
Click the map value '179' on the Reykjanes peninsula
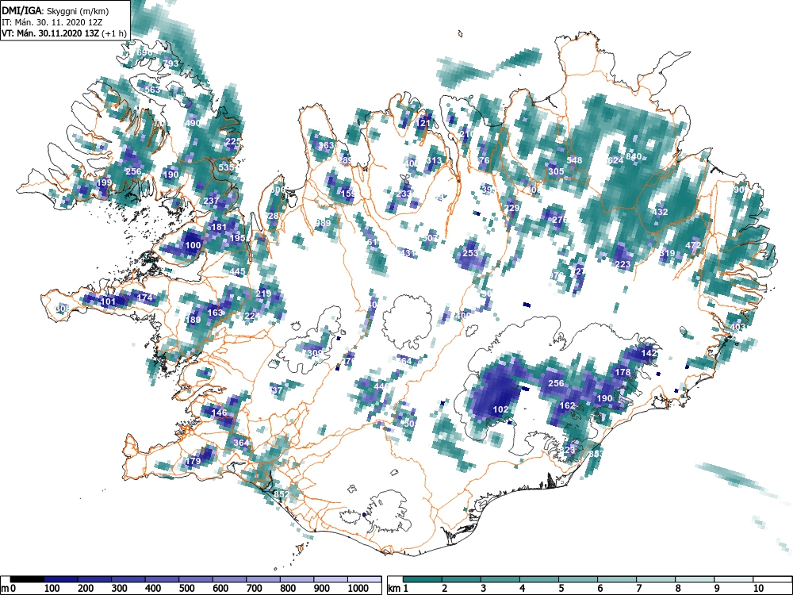click(193, 461)
